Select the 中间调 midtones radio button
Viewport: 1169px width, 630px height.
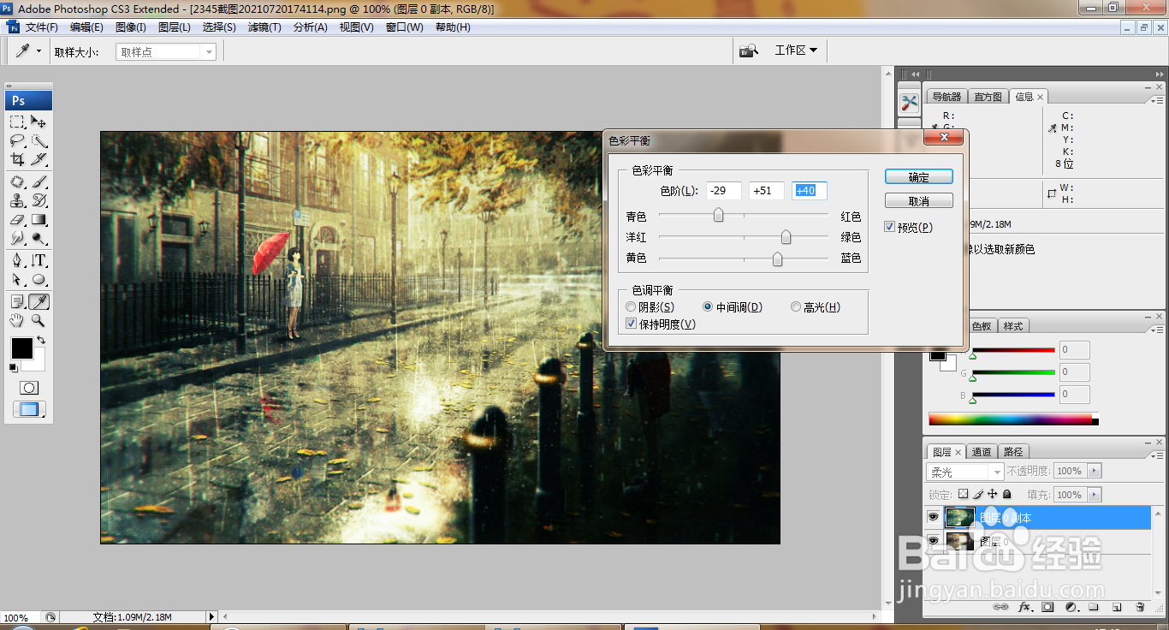tap(708, 306)
